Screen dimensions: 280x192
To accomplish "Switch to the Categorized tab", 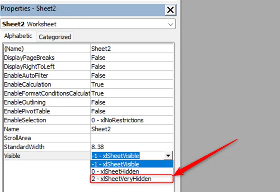I will [x=55, y=37].
